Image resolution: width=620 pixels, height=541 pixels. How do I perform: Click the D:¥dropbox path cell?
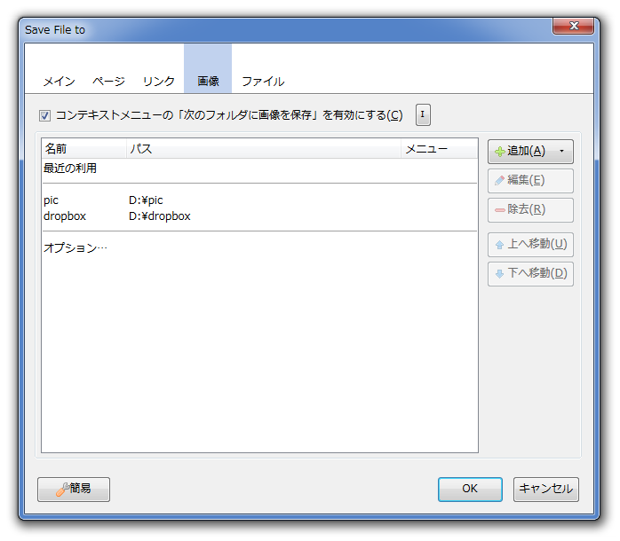pyautogui.click(x=160, y=216)
